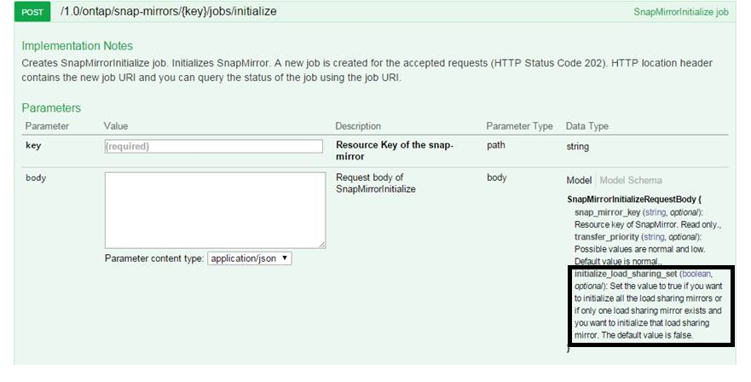This screenshot has height=382, width=751.
Task: Click the initialize_load_sharing_set property name
Action: 625,274
